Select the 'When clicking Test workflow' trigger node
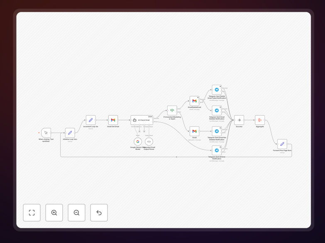 (x=46, y=133)
